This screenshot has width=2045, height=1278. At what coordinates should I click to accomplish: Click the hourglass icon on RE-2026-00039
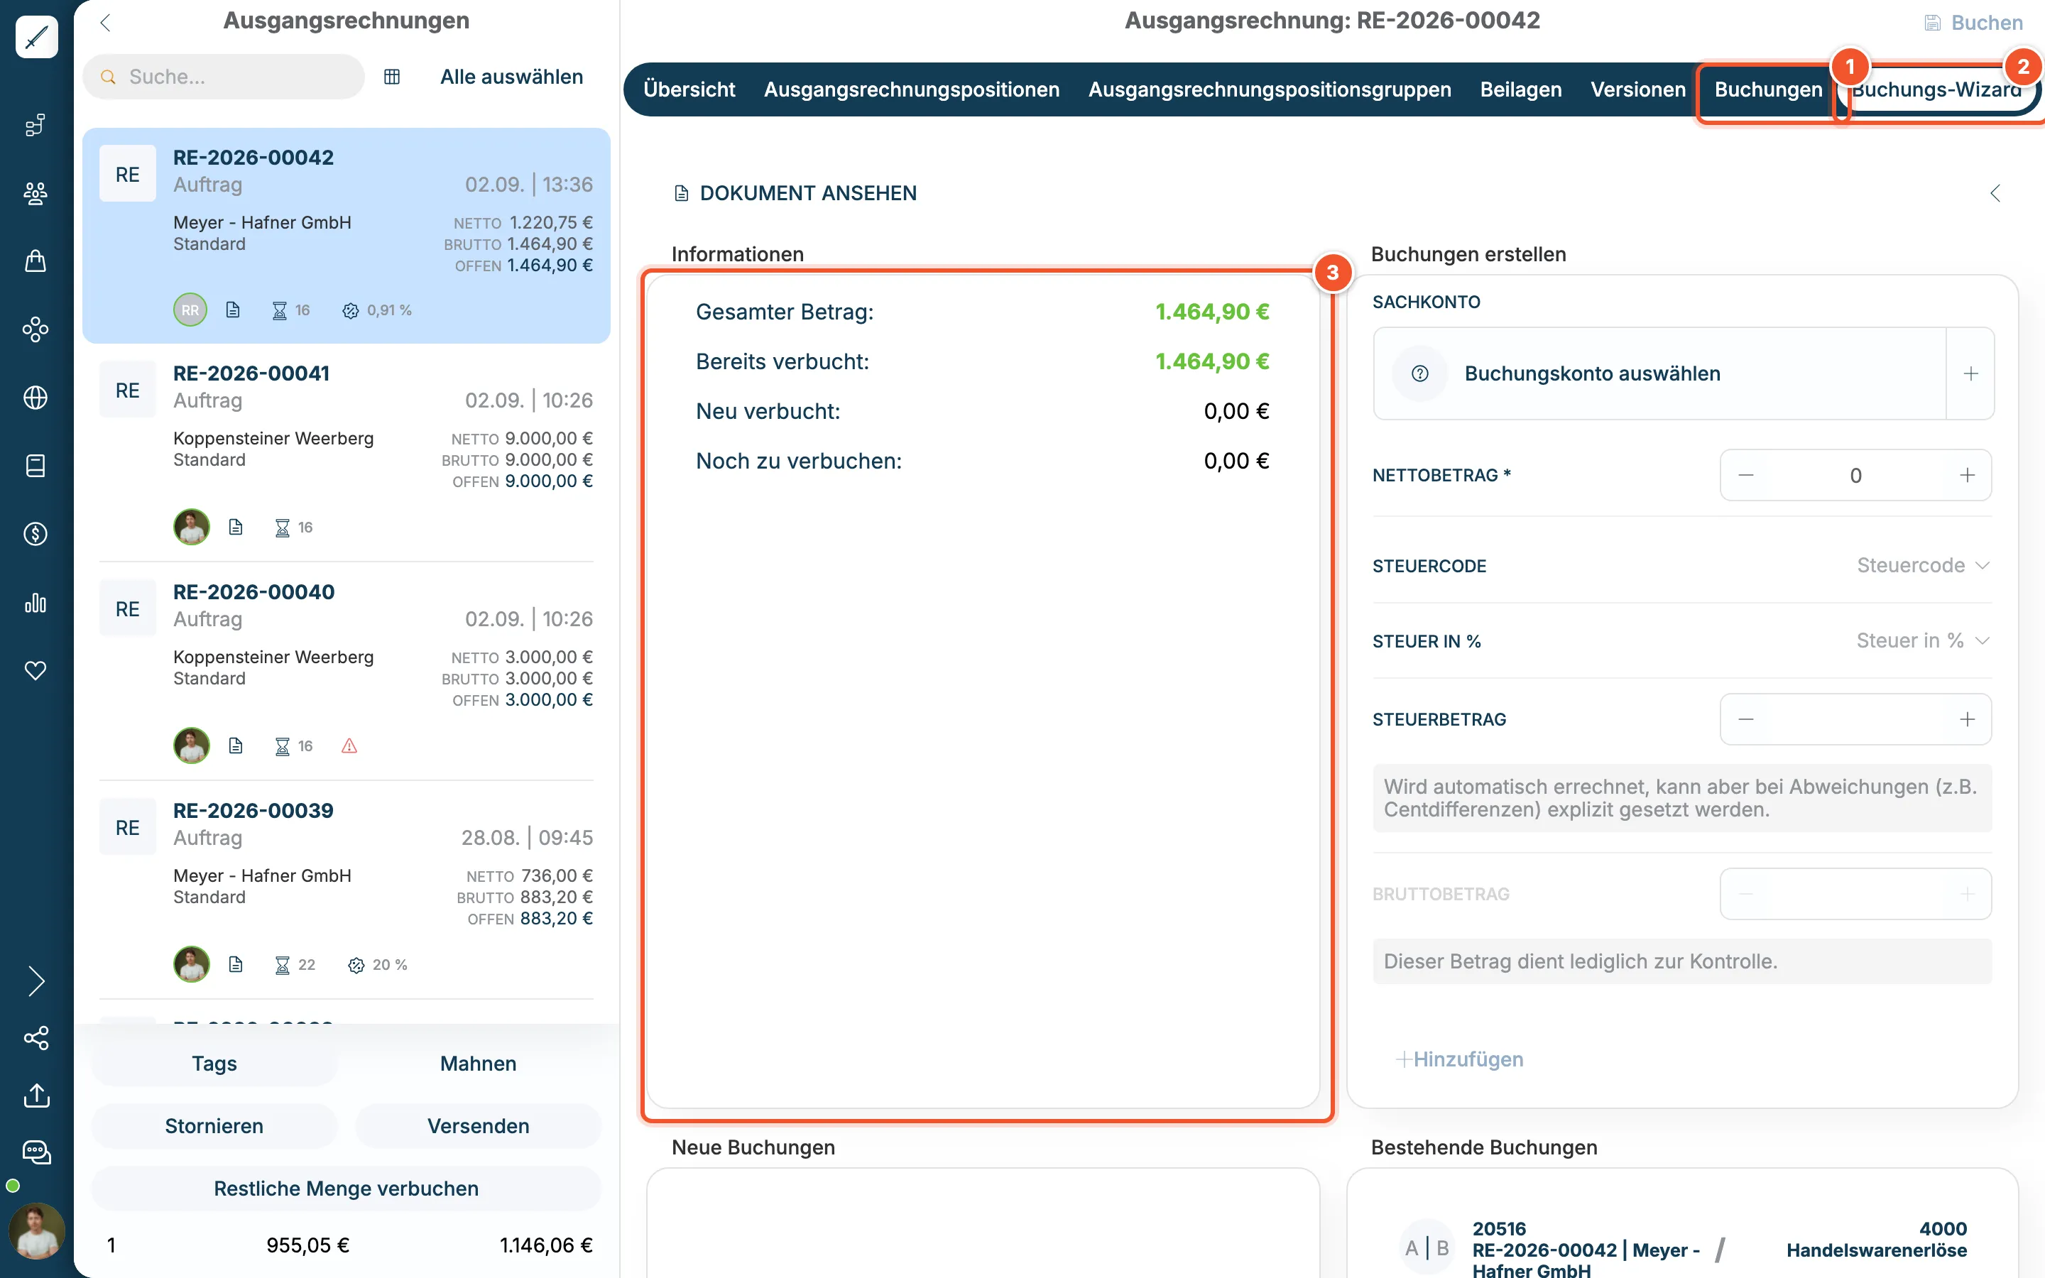click(x=282, y=964)
